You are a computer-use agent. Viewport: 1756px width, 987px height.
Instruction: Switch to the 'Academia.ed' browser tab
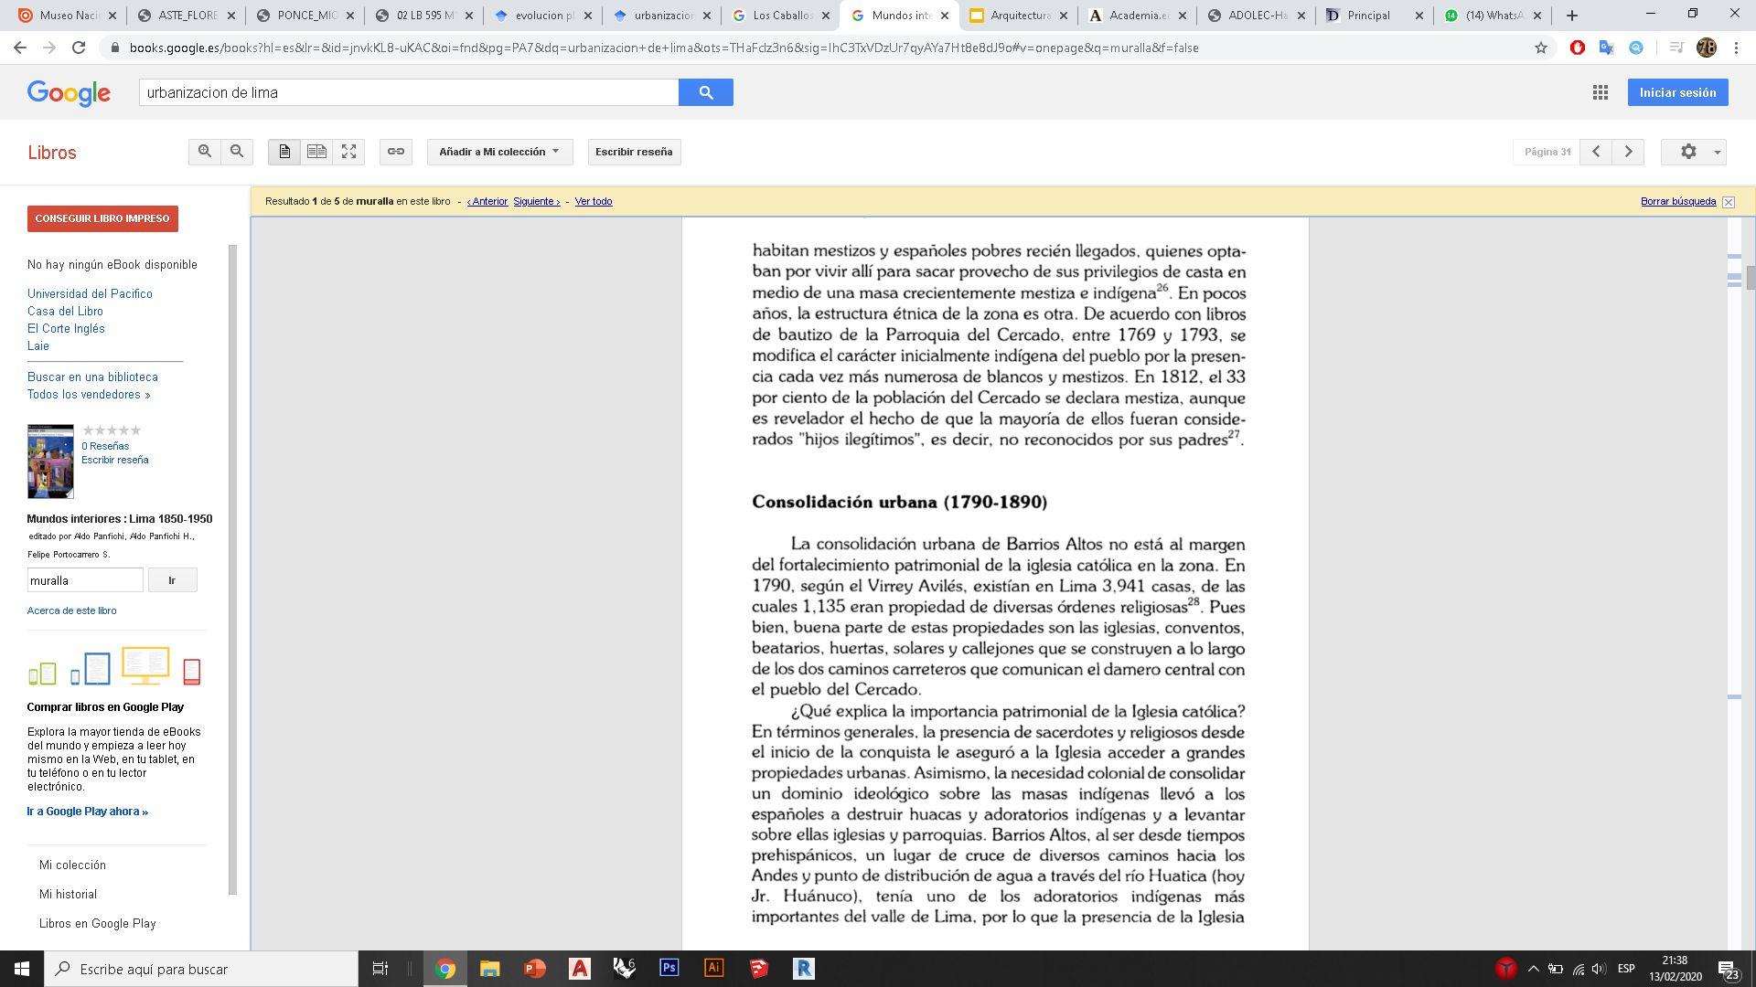coord(1137,16)
